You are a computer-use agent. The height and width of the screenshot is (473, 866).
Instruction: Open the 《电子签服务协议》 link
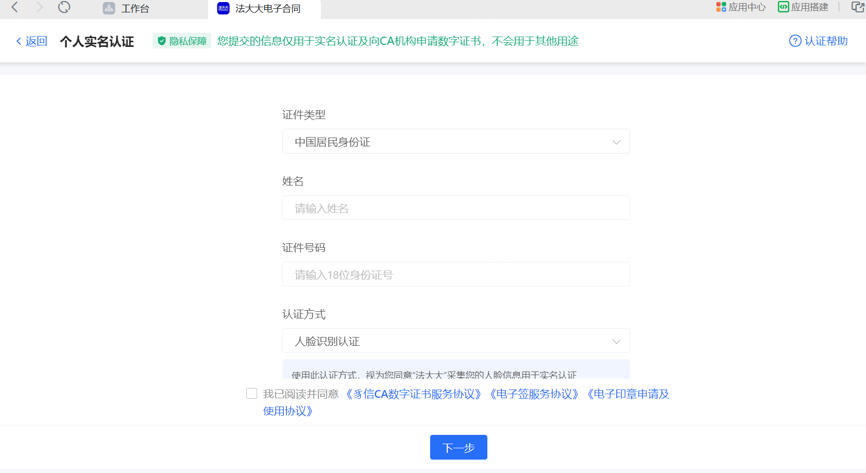coord(534,394)
